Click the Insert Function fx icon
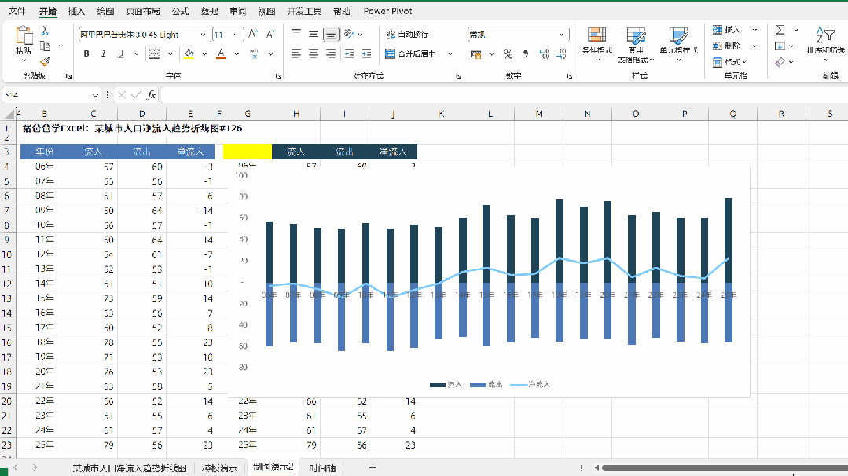This screenshot has height=476, width=848. (x=152, y=95)
